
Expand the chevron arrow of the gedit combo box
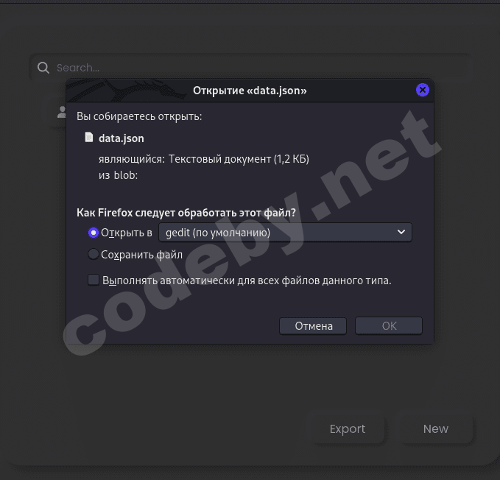point(401,232)
